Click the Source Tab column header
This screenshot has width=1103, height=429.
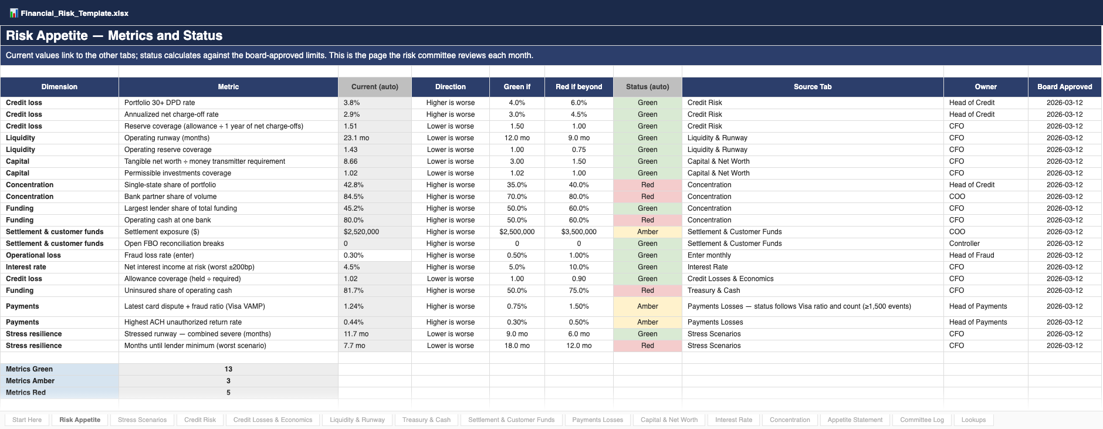pyautogui.click(x=813, y=87)
